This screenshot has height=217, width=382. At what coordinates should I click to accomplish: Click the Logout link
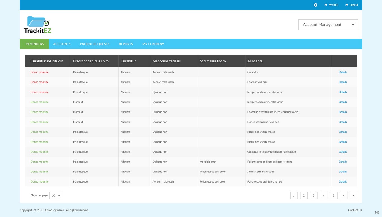point(352,5)
